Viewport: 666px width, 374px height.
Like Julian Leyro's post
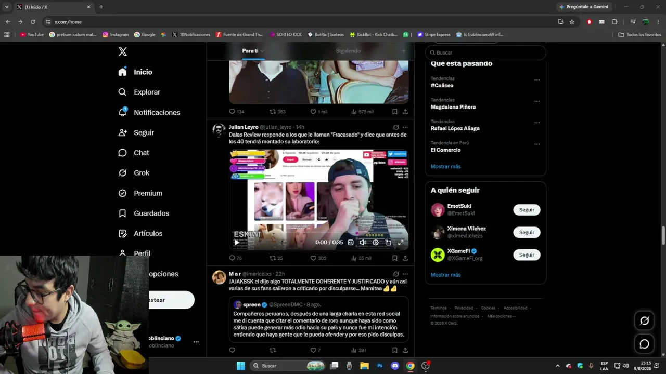coord(313,258)
